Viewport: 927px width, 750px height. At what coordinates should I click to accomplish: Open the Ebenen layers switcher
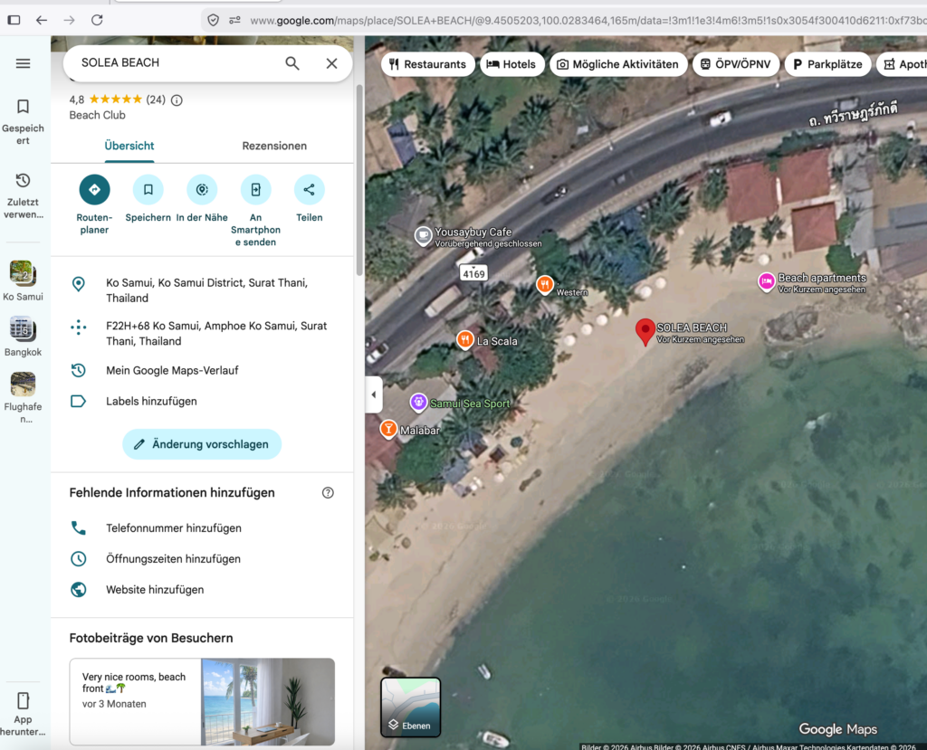click(411, 707)
